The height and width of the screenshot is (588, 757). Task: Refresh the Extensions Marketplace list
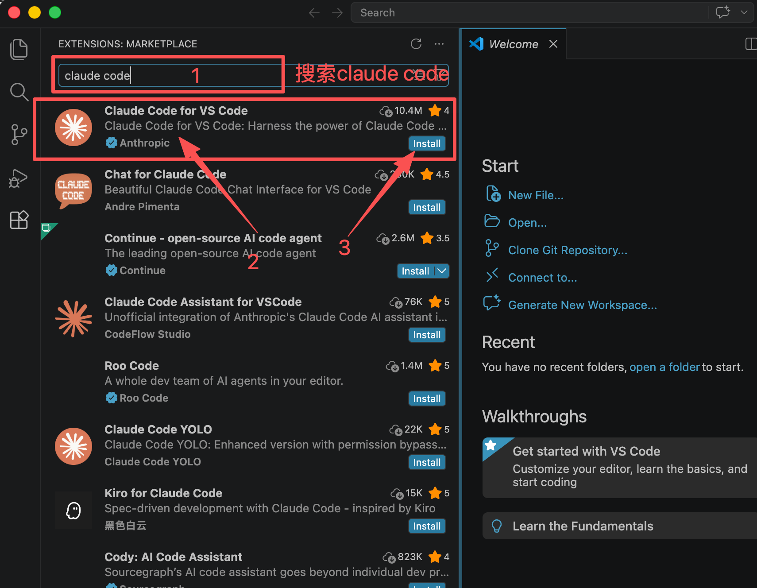coord(416,44)
